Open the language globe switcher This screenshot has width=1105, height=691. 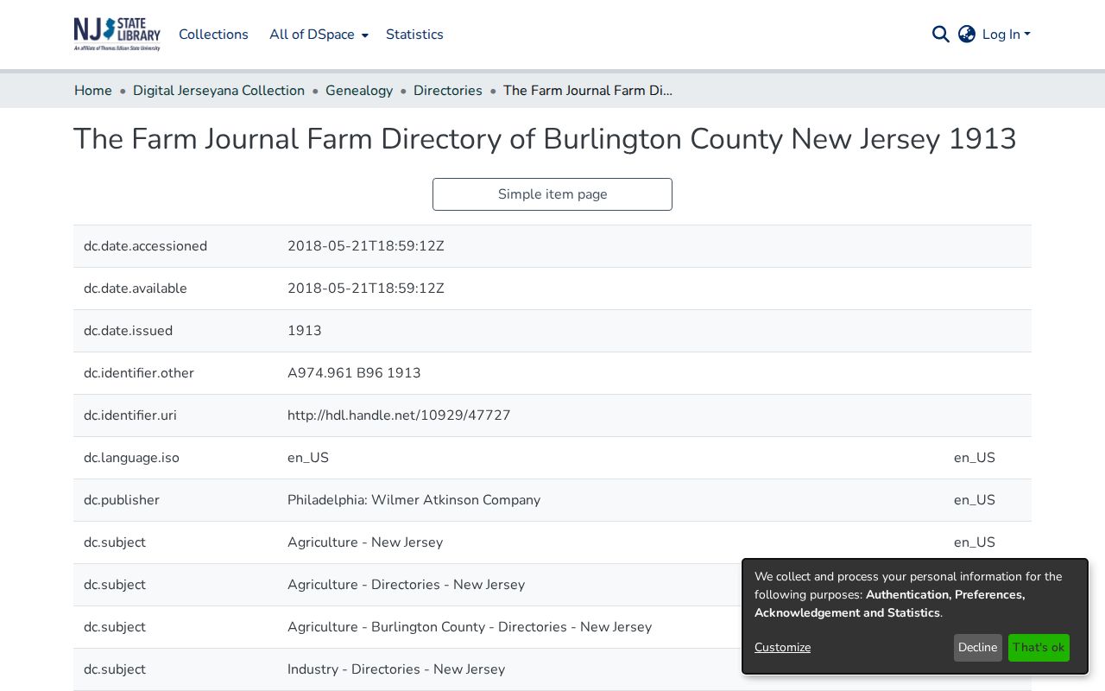click(x=967, y=35)
